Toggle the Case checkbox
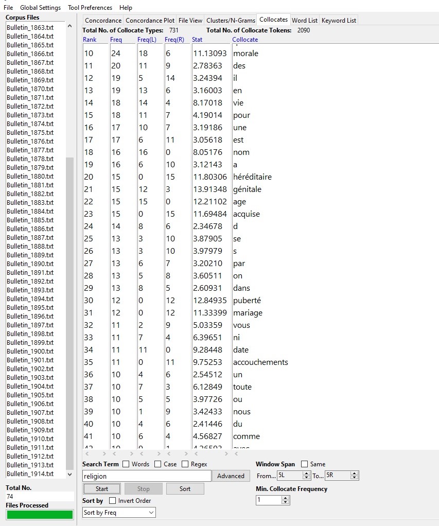Screen dimensions: 439x526 point(159,464)
